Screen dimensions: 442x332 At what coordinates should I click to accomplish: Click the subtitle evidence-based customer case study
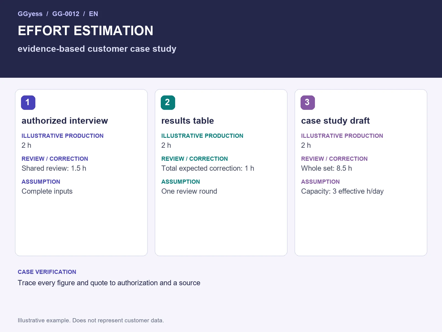point(97,49)
